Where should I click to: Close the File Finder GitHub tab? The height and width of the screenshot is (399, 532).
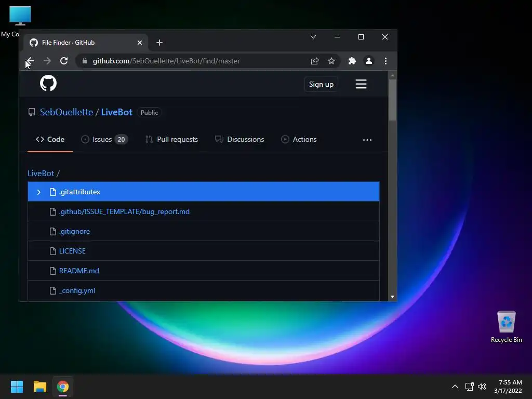(x=140, y=43)
